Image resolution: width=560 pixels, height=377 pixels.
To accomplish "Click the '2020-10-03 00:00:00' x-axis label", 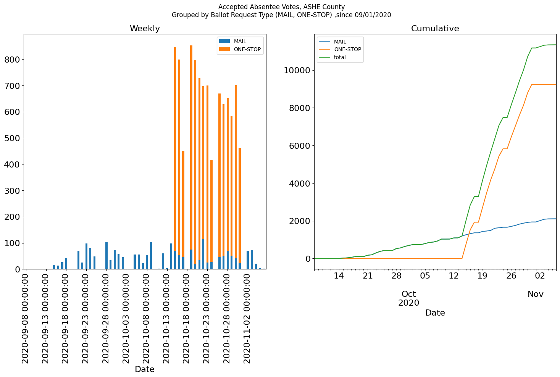I will [127, 318].
